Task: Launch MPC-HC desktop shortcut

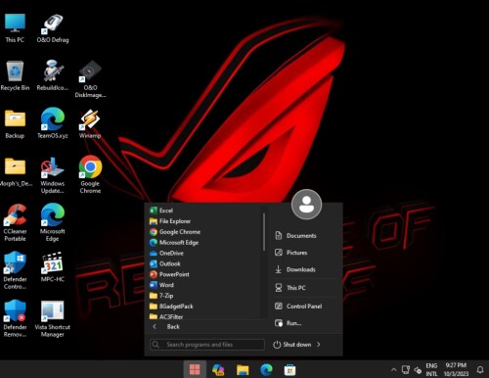Action: 53,267
